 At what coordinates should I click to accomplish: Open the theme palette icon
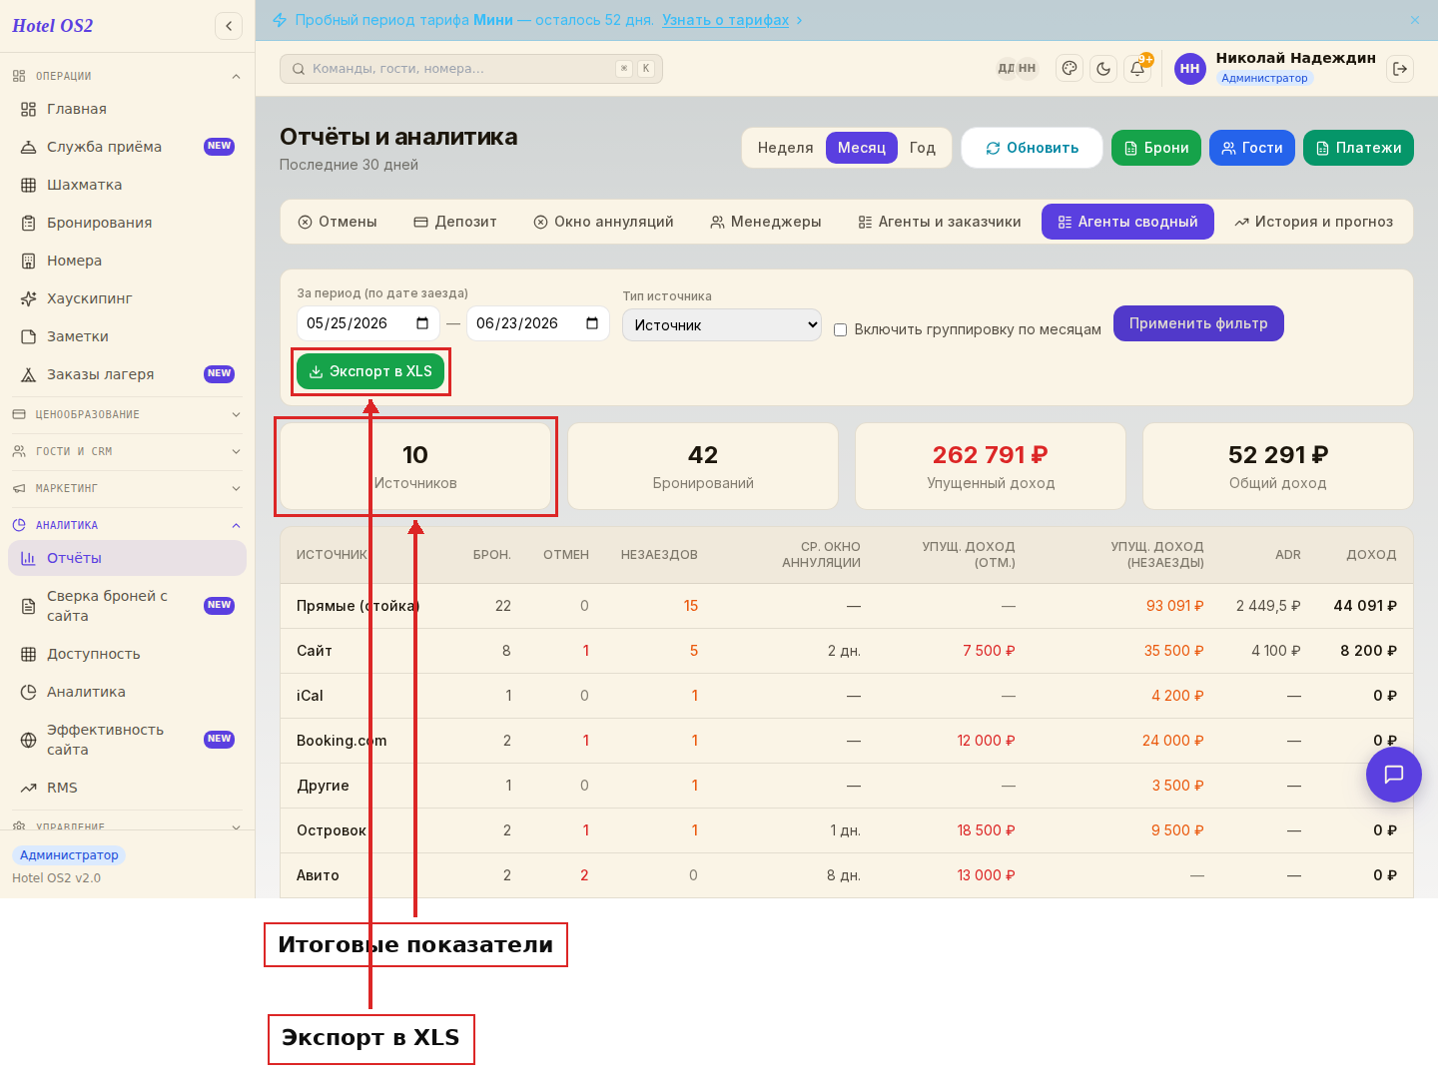(1070, 69)
